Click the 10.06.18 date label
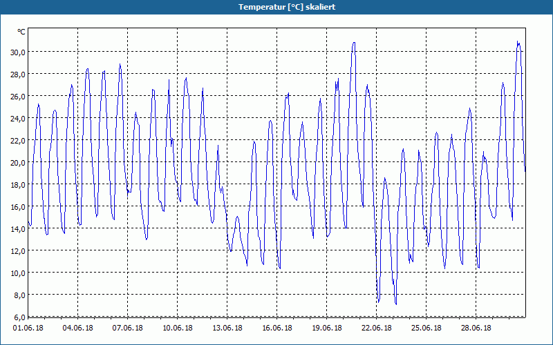553x345 pixels. [x=178, y=328]
